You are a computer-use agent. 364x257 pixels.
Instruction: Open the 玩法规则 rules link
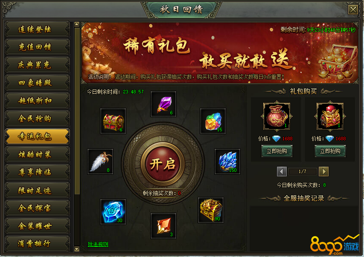(98, 244)
